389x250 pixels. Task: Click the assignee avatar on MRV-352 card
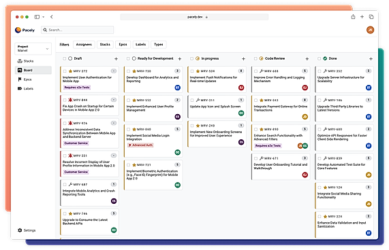click(369, 88)
